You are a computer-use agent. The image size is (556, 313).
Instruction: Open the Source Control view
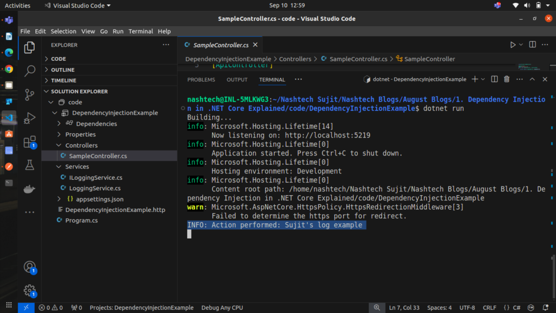[30, 94]
